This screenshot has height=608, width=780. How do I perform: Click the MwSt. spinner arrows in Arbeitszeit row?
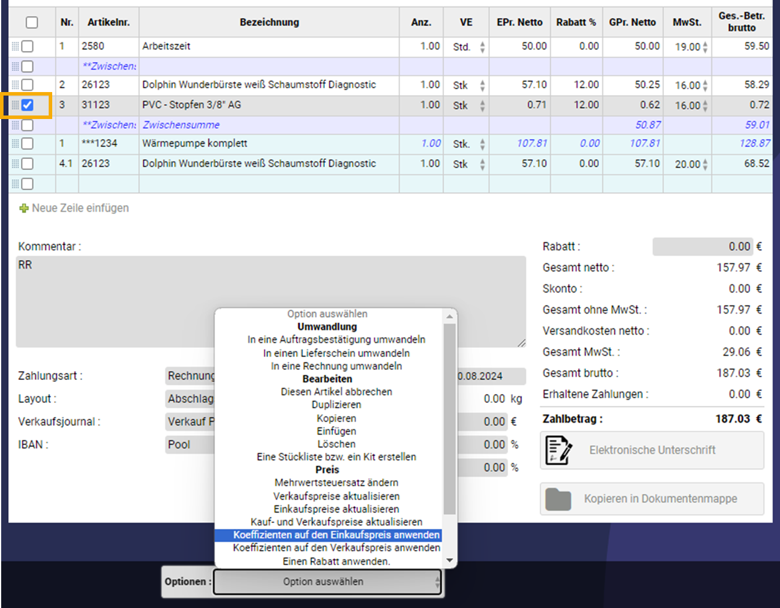[705, 47]
